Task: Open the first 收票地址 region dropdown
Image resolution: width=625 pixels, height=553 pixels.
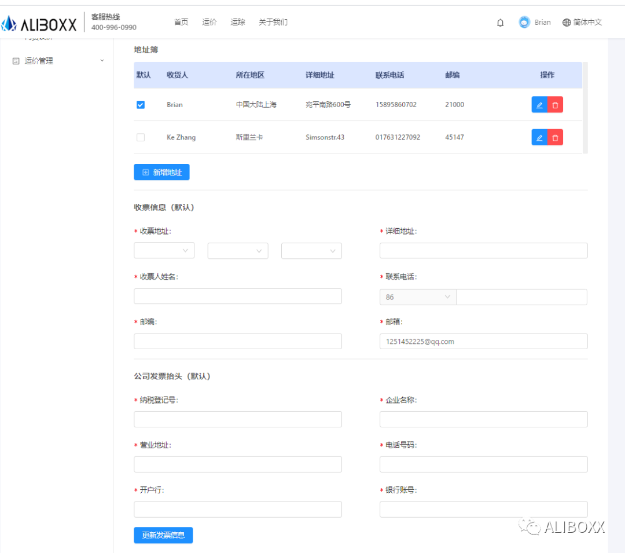Action: click(x=164, y=251)
